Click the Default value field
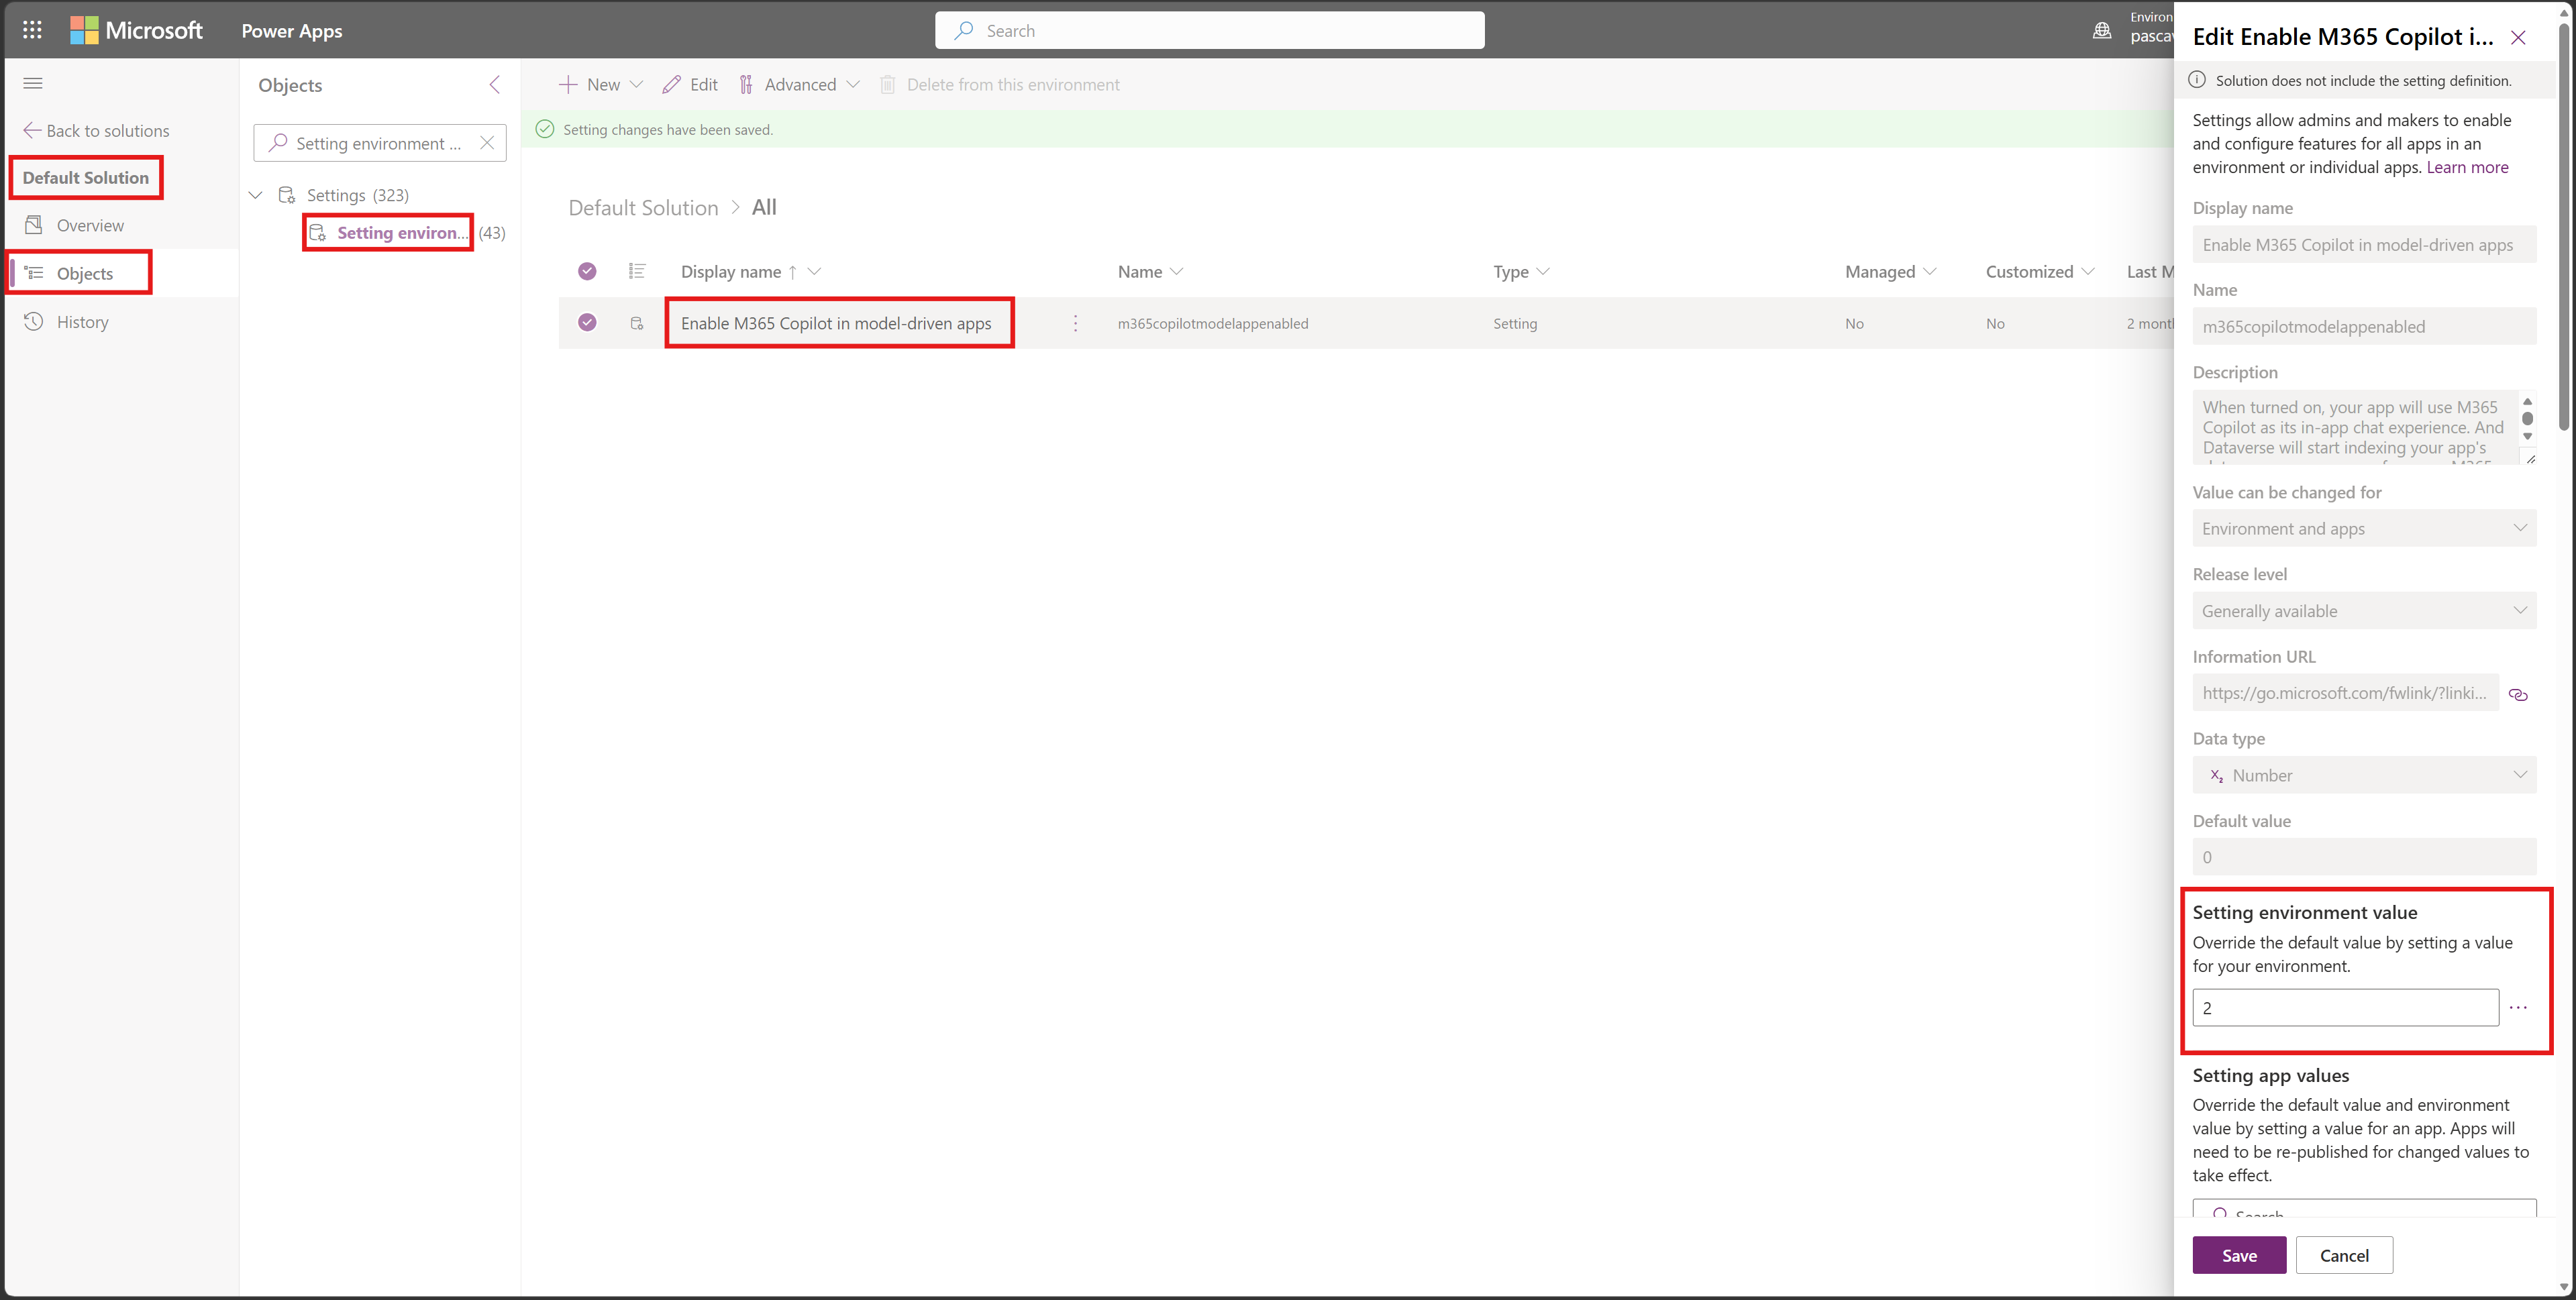 click(2364, 857)
